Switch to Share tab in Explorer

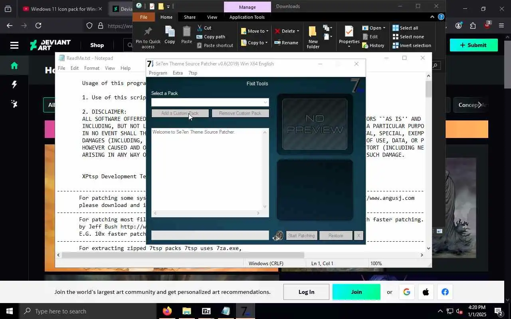click(190, 17)
